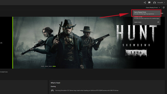Open the feedback message icon
This screenshot has height=94, width=167.
(149, 3)
